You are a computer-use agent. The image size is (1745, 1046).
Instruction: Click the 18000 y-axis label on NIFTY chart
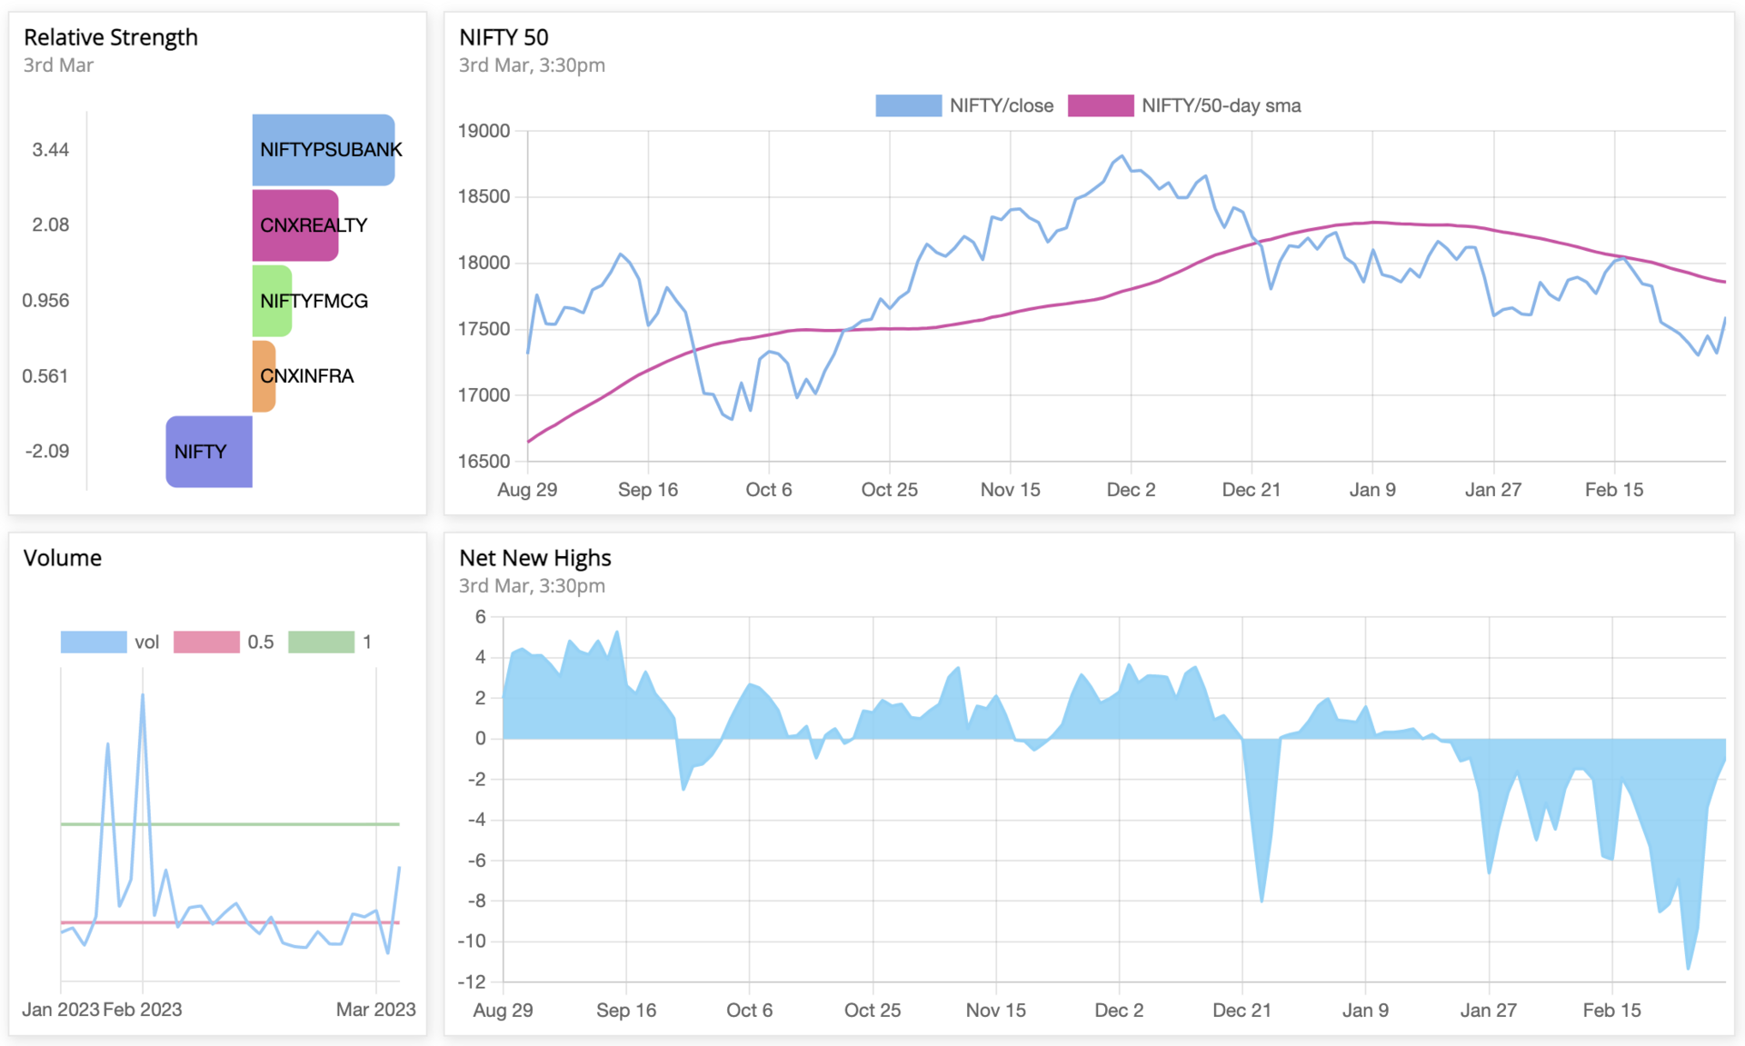[x=484, y=263]
